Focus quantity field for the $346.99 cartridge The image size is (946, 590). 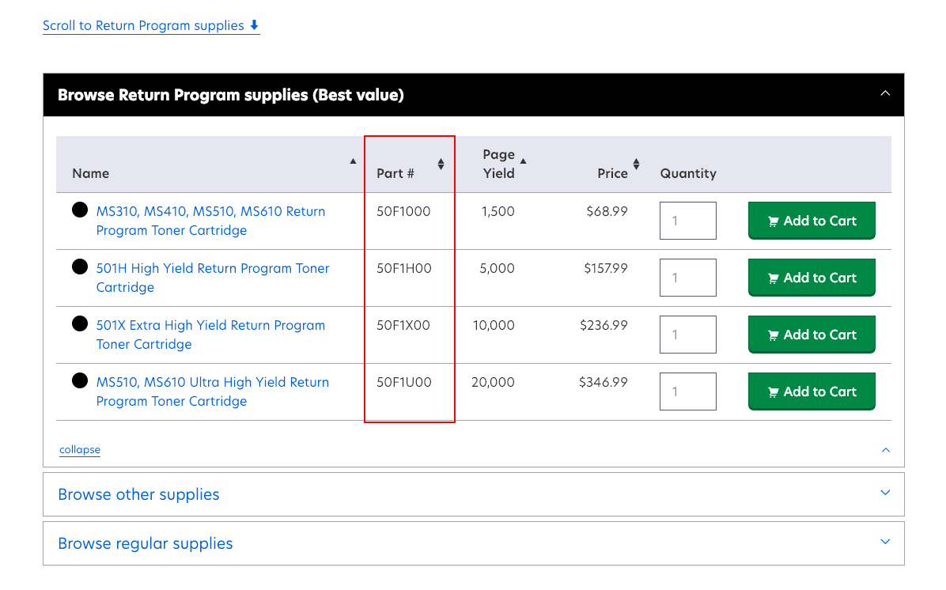click(688, 391)
